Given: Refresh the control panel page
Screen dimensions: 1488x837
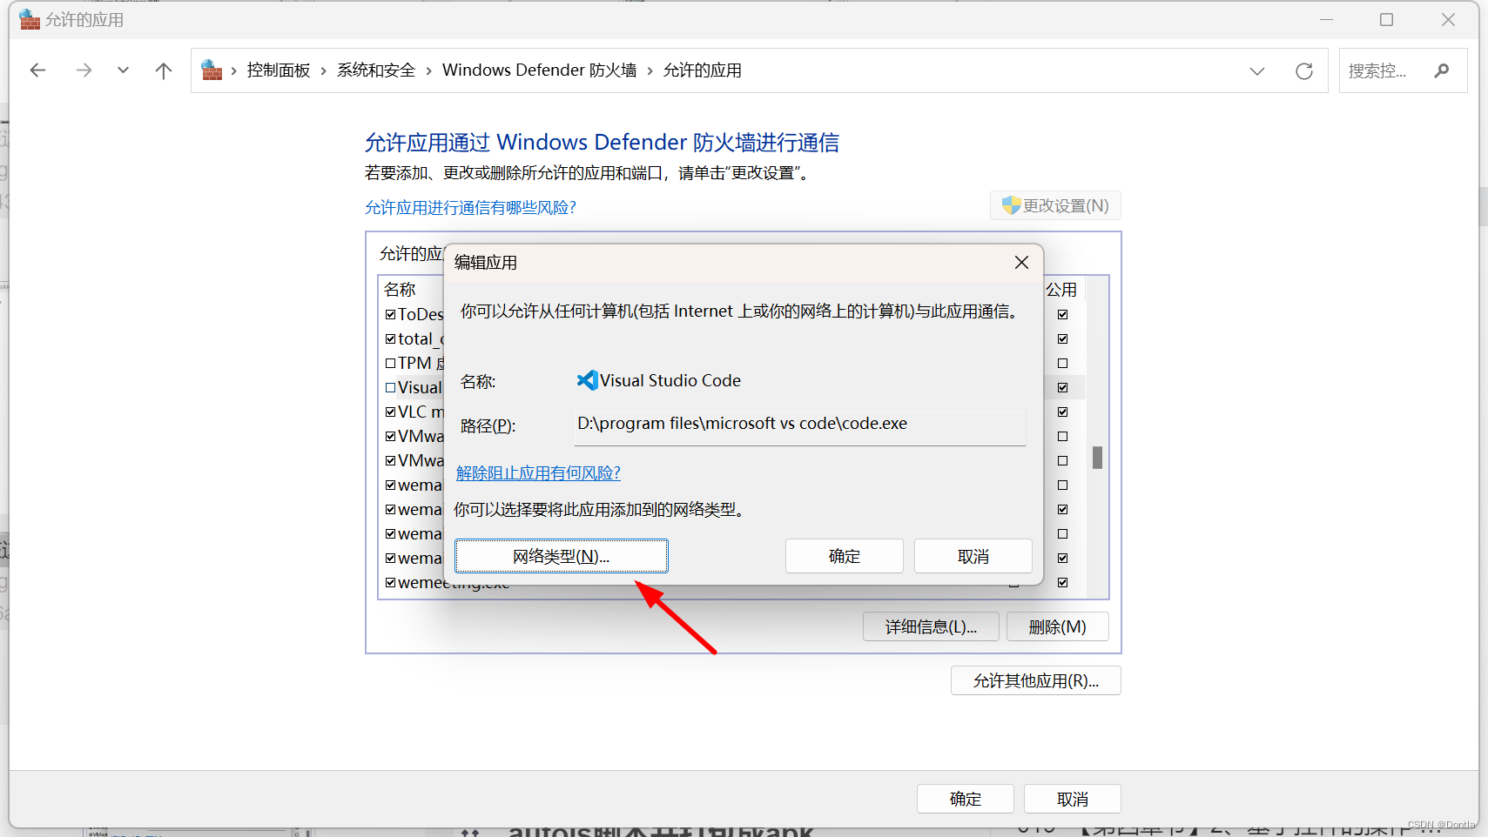Looking at the screenshot, I should click(1303, 71).
